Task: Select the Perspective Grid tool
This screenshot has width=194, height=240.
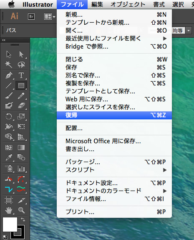Action: click(21, 137)
